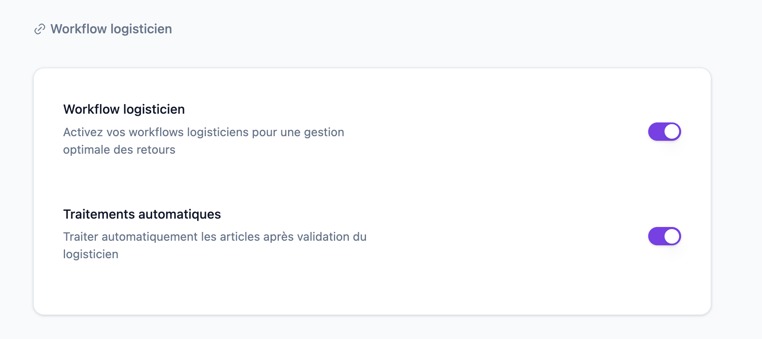Open the Workflow logisticien page heading link
The image size is (762, 339).
point(111,29)
